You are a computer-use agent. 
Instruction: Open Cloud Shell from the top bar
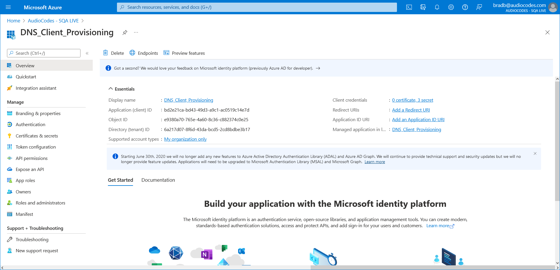[409, 7]
